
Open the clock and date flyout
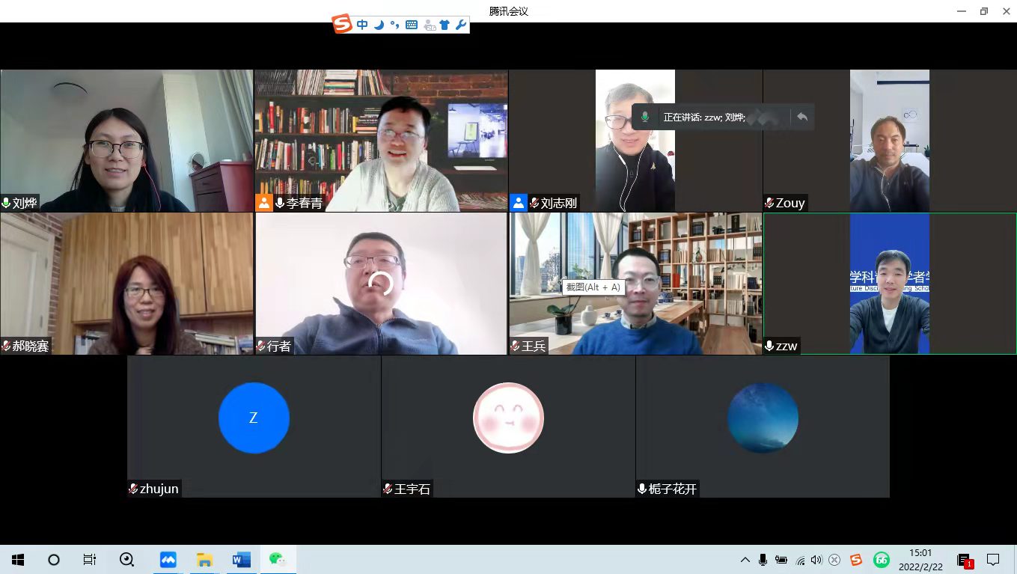coord(920,560)
